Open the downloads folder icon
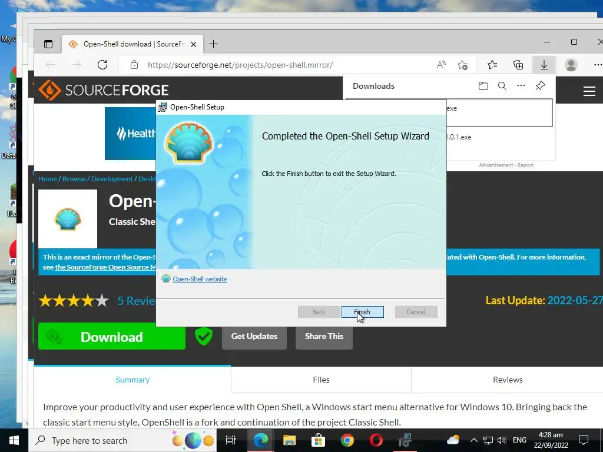This screenshot has width=603, height=452. (x=483, y=86)
